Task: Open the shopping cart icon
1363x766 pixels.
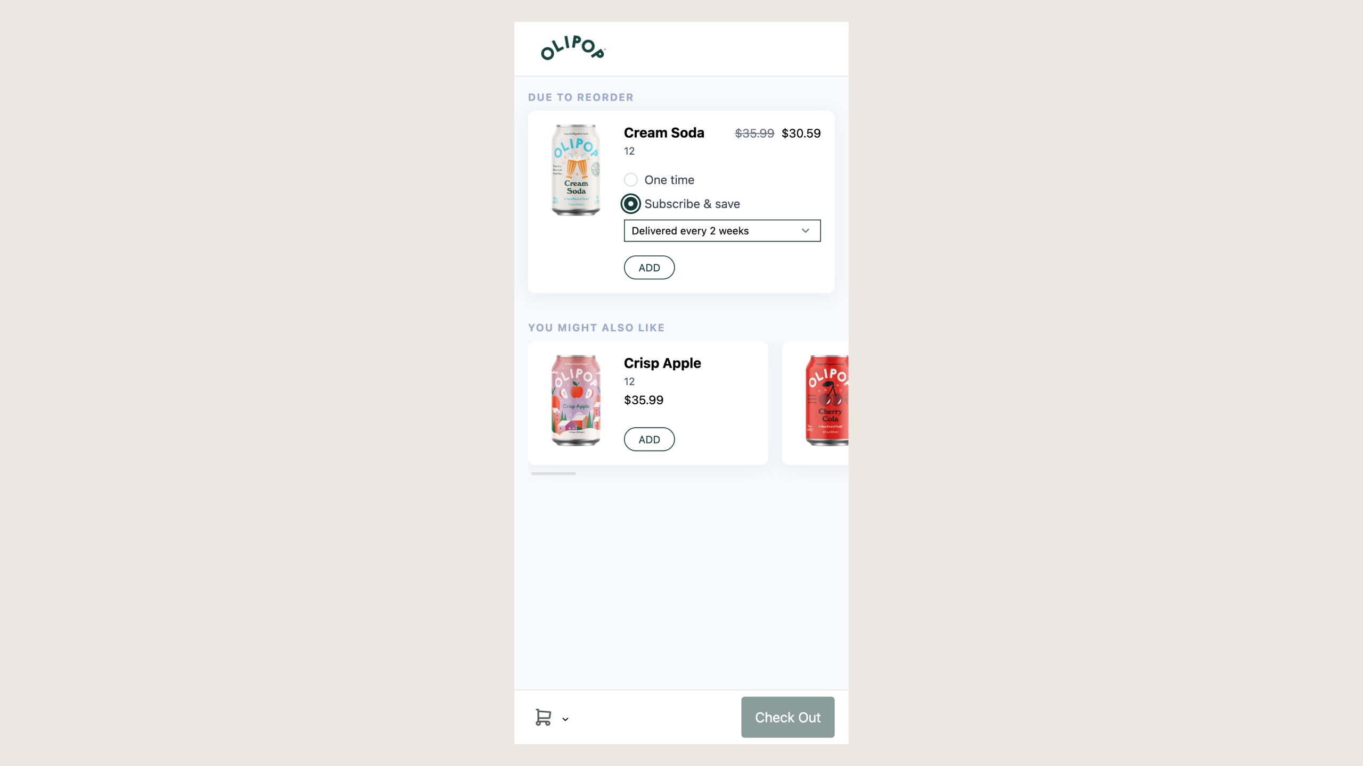Action: click(543, 717)
